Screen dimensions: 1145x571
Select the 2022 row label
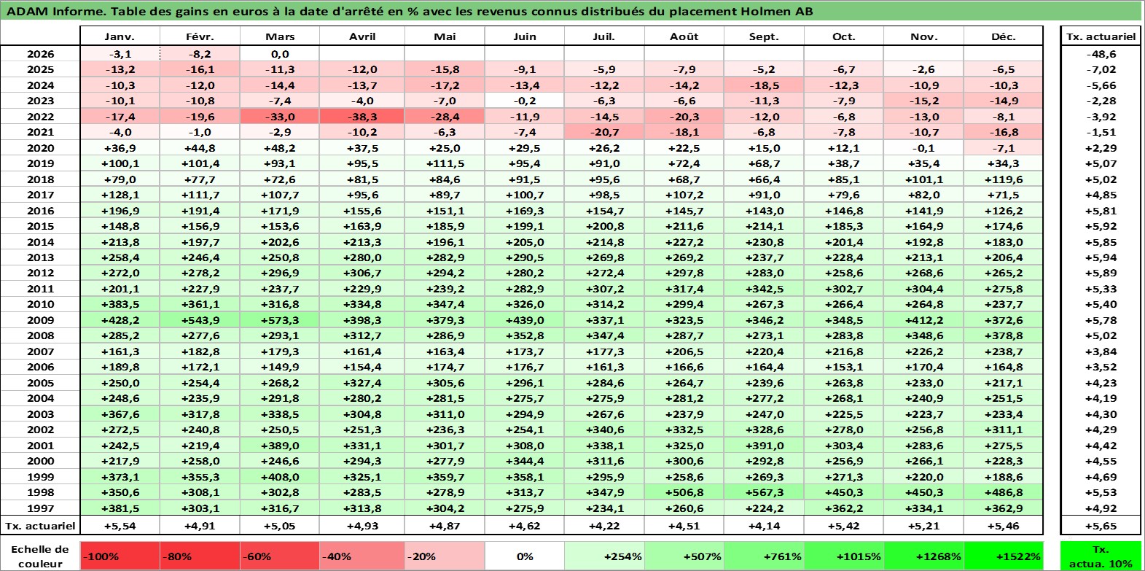[40, 117]
